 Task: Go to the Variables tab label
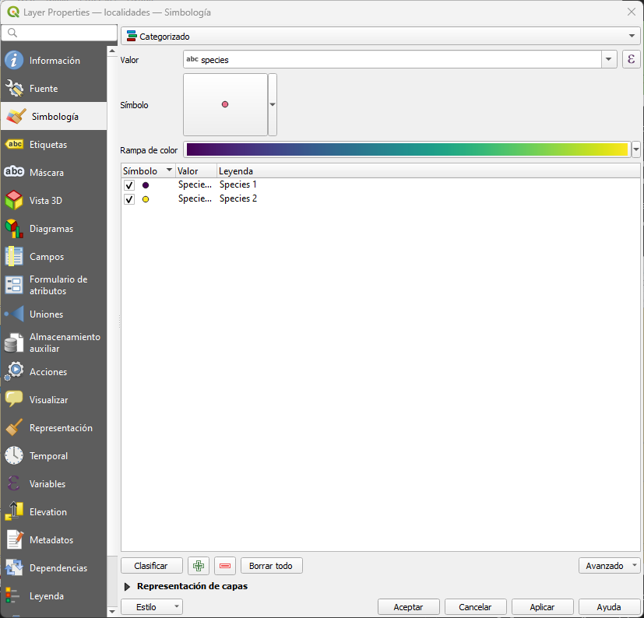pos(48,483)
